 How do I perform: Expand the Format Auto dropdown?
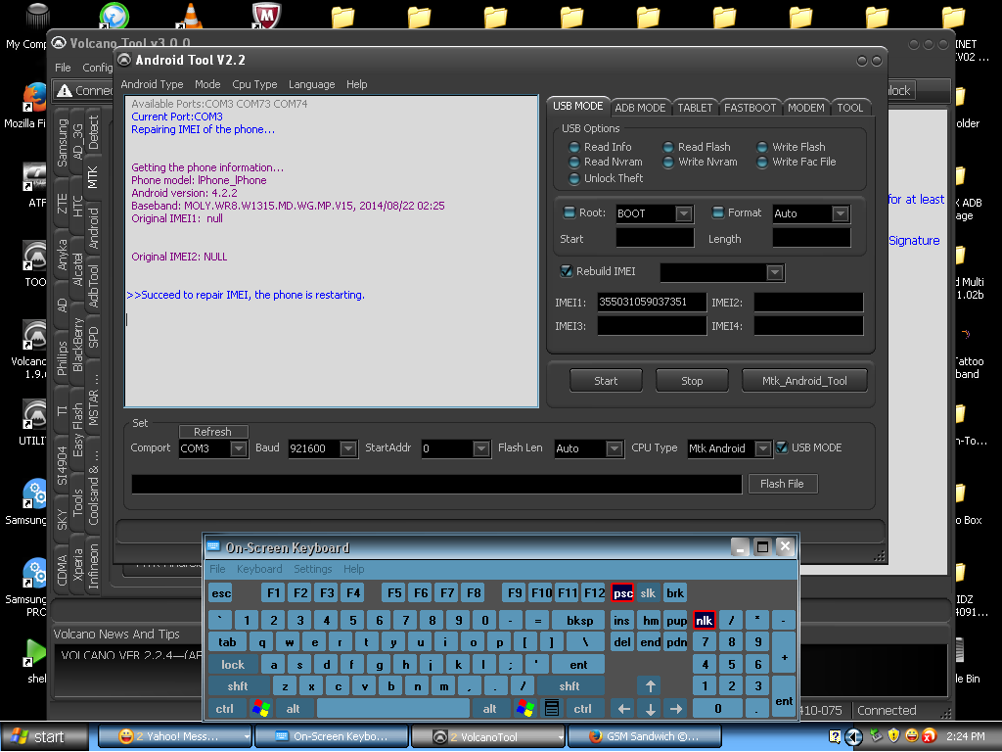841,213
